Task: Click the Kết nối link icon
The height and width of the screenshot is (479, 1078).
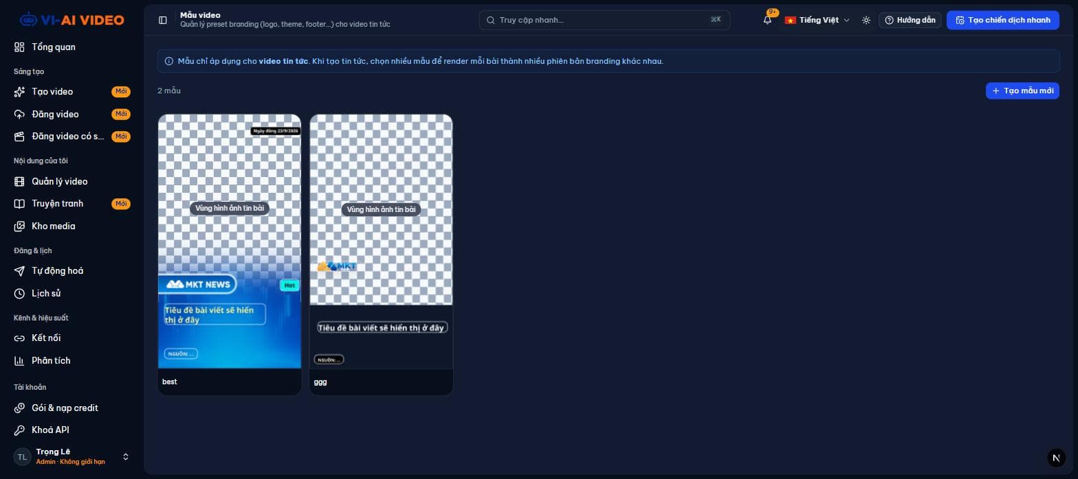Action: tap(19, 338)
